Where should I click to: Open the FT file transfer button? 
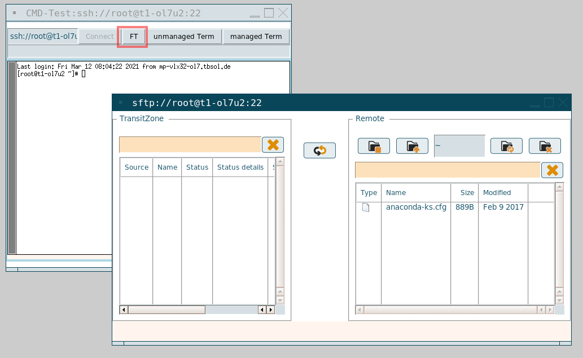point(134,37)
